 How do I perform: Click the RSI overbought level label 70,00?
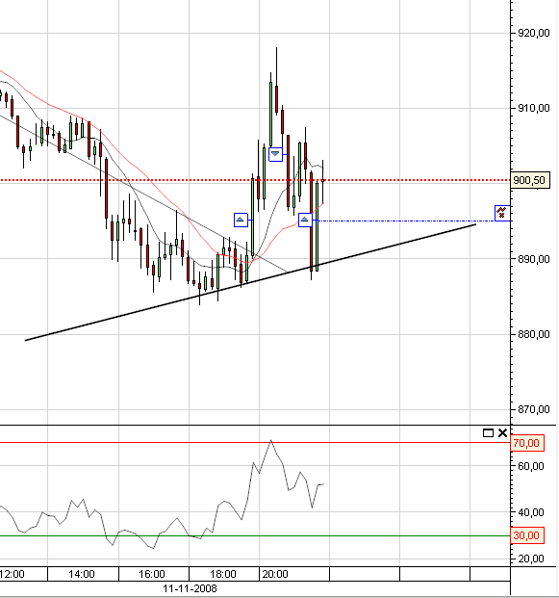click(x=526, y=443)
